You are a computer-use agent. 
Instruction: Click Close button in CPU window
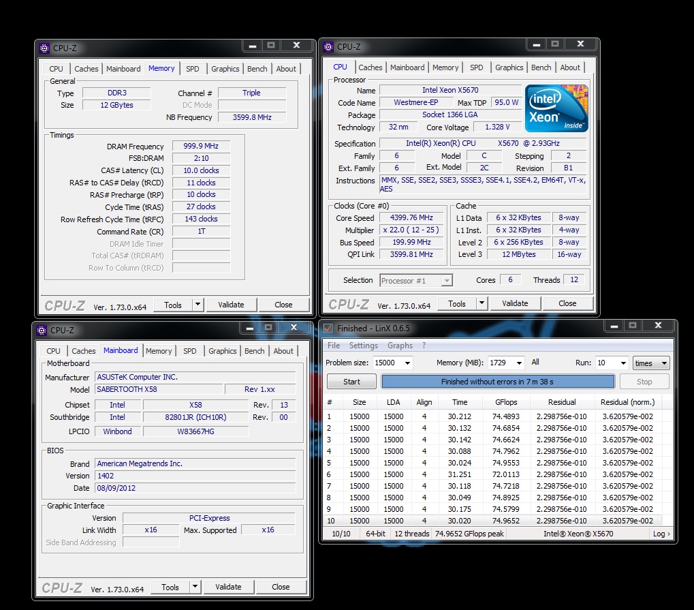[567, 303]
